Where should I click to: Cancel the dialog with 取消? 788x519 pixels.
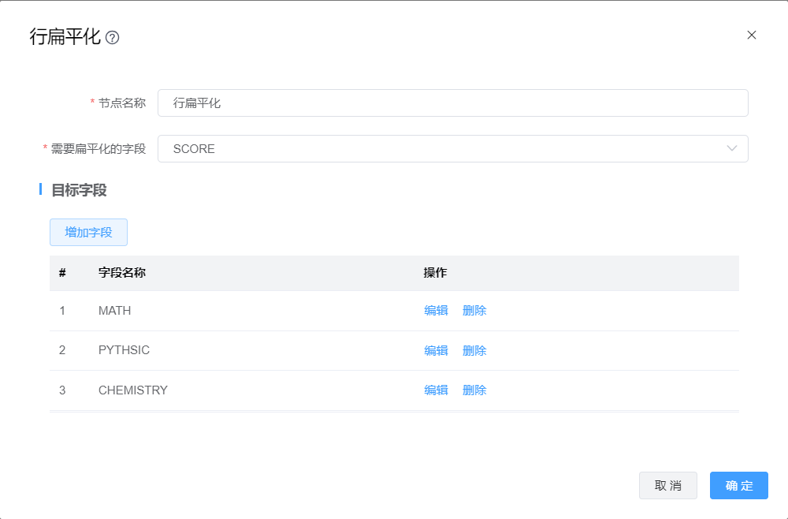pyautogui.click(x=667, y=486)
